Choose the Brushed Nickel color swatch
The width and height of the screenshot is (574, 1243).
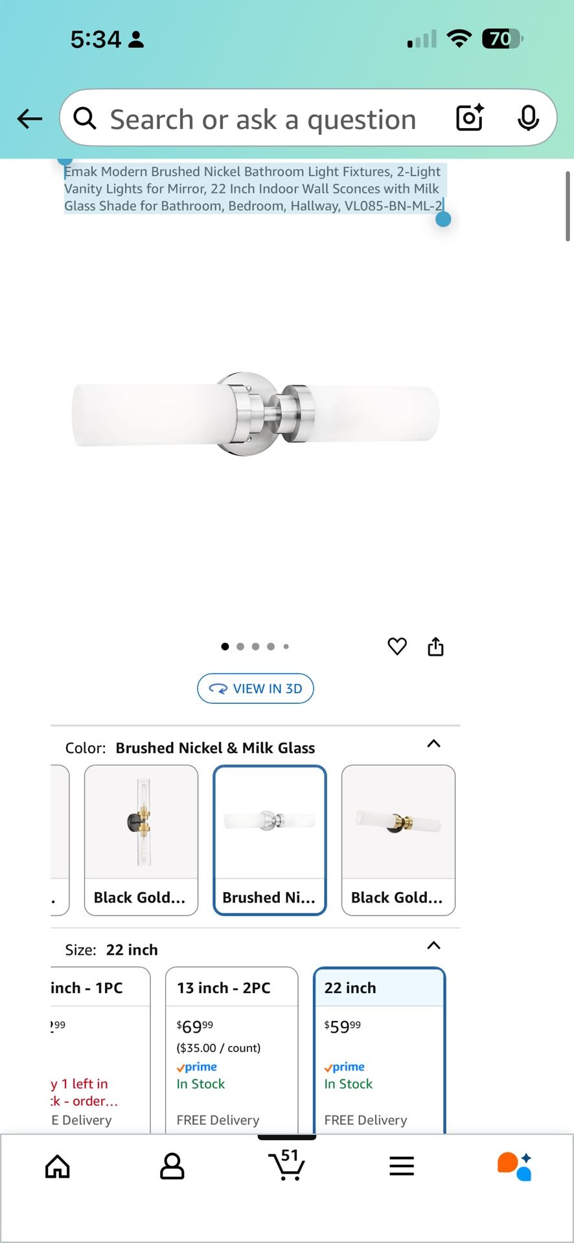270,840
